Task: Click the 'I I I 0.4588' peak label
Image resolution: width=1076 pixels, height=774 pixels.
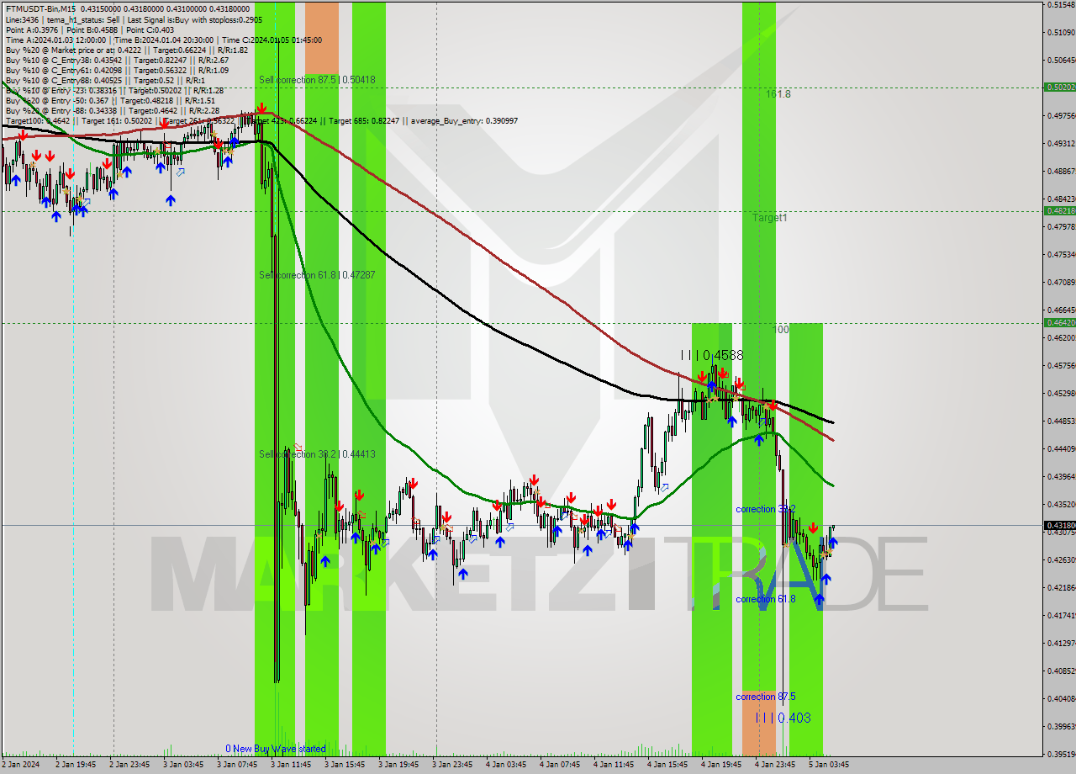Action: click(712, 356)
